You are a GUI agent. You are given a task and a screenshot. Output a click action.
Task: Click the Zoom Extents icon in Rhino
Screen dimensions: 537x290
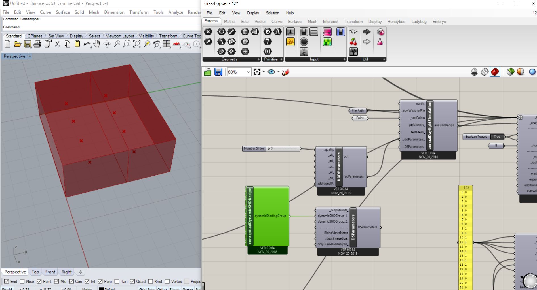137,44
